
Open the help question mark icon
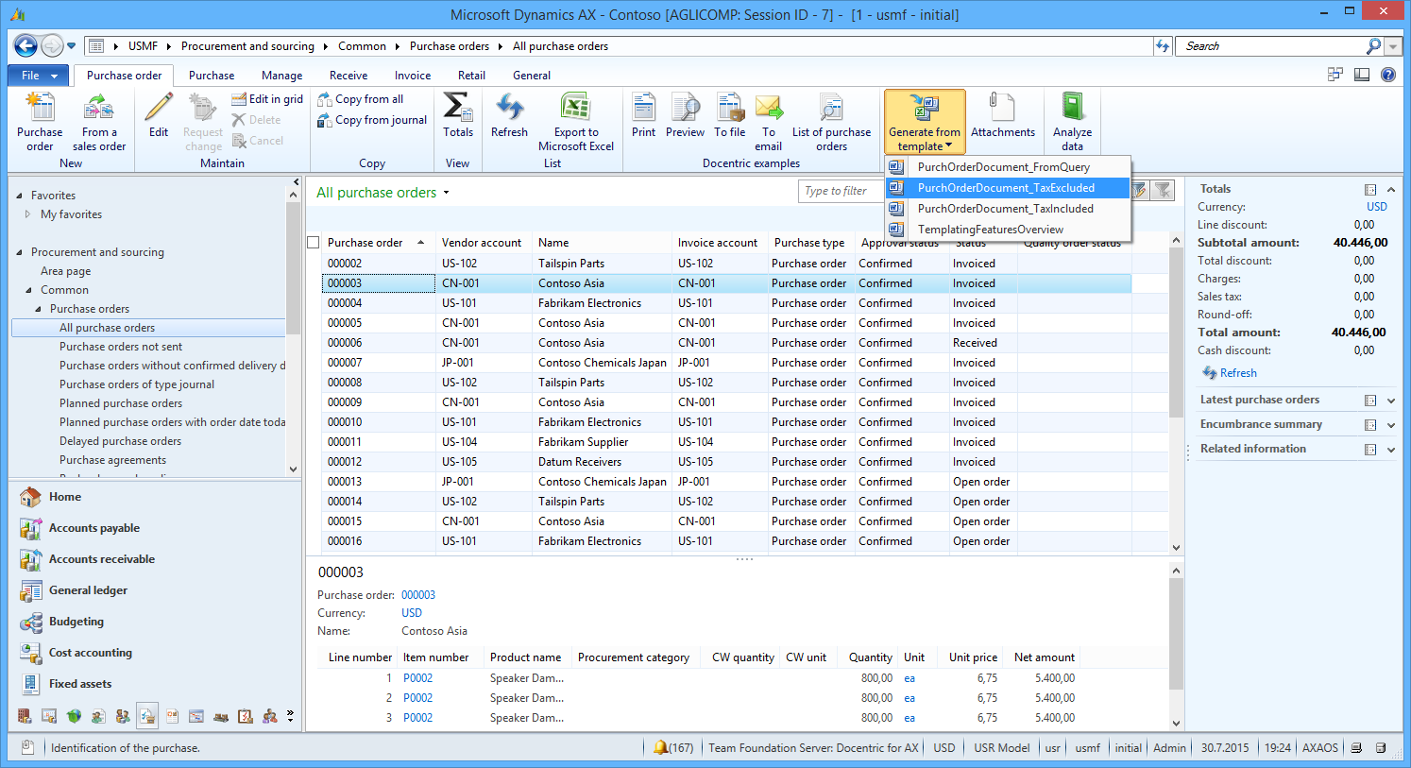(1387, 75)
